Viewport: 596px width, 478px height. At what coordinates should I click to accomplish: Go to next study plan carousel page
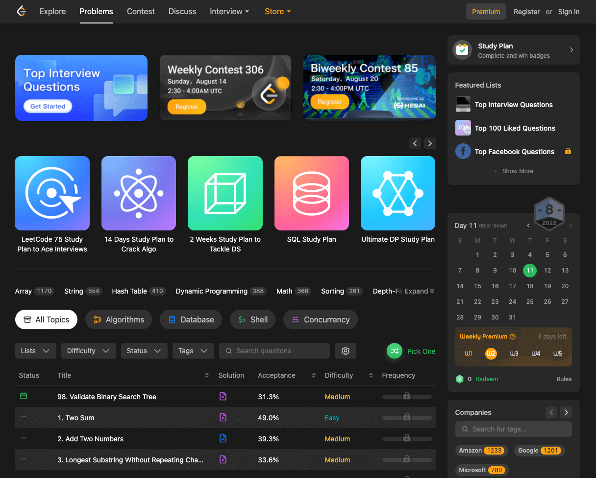coord(430,143)
